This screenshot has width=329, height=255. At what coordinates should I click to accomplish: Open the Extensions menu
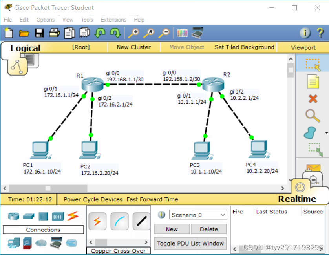tap(113, 20)
